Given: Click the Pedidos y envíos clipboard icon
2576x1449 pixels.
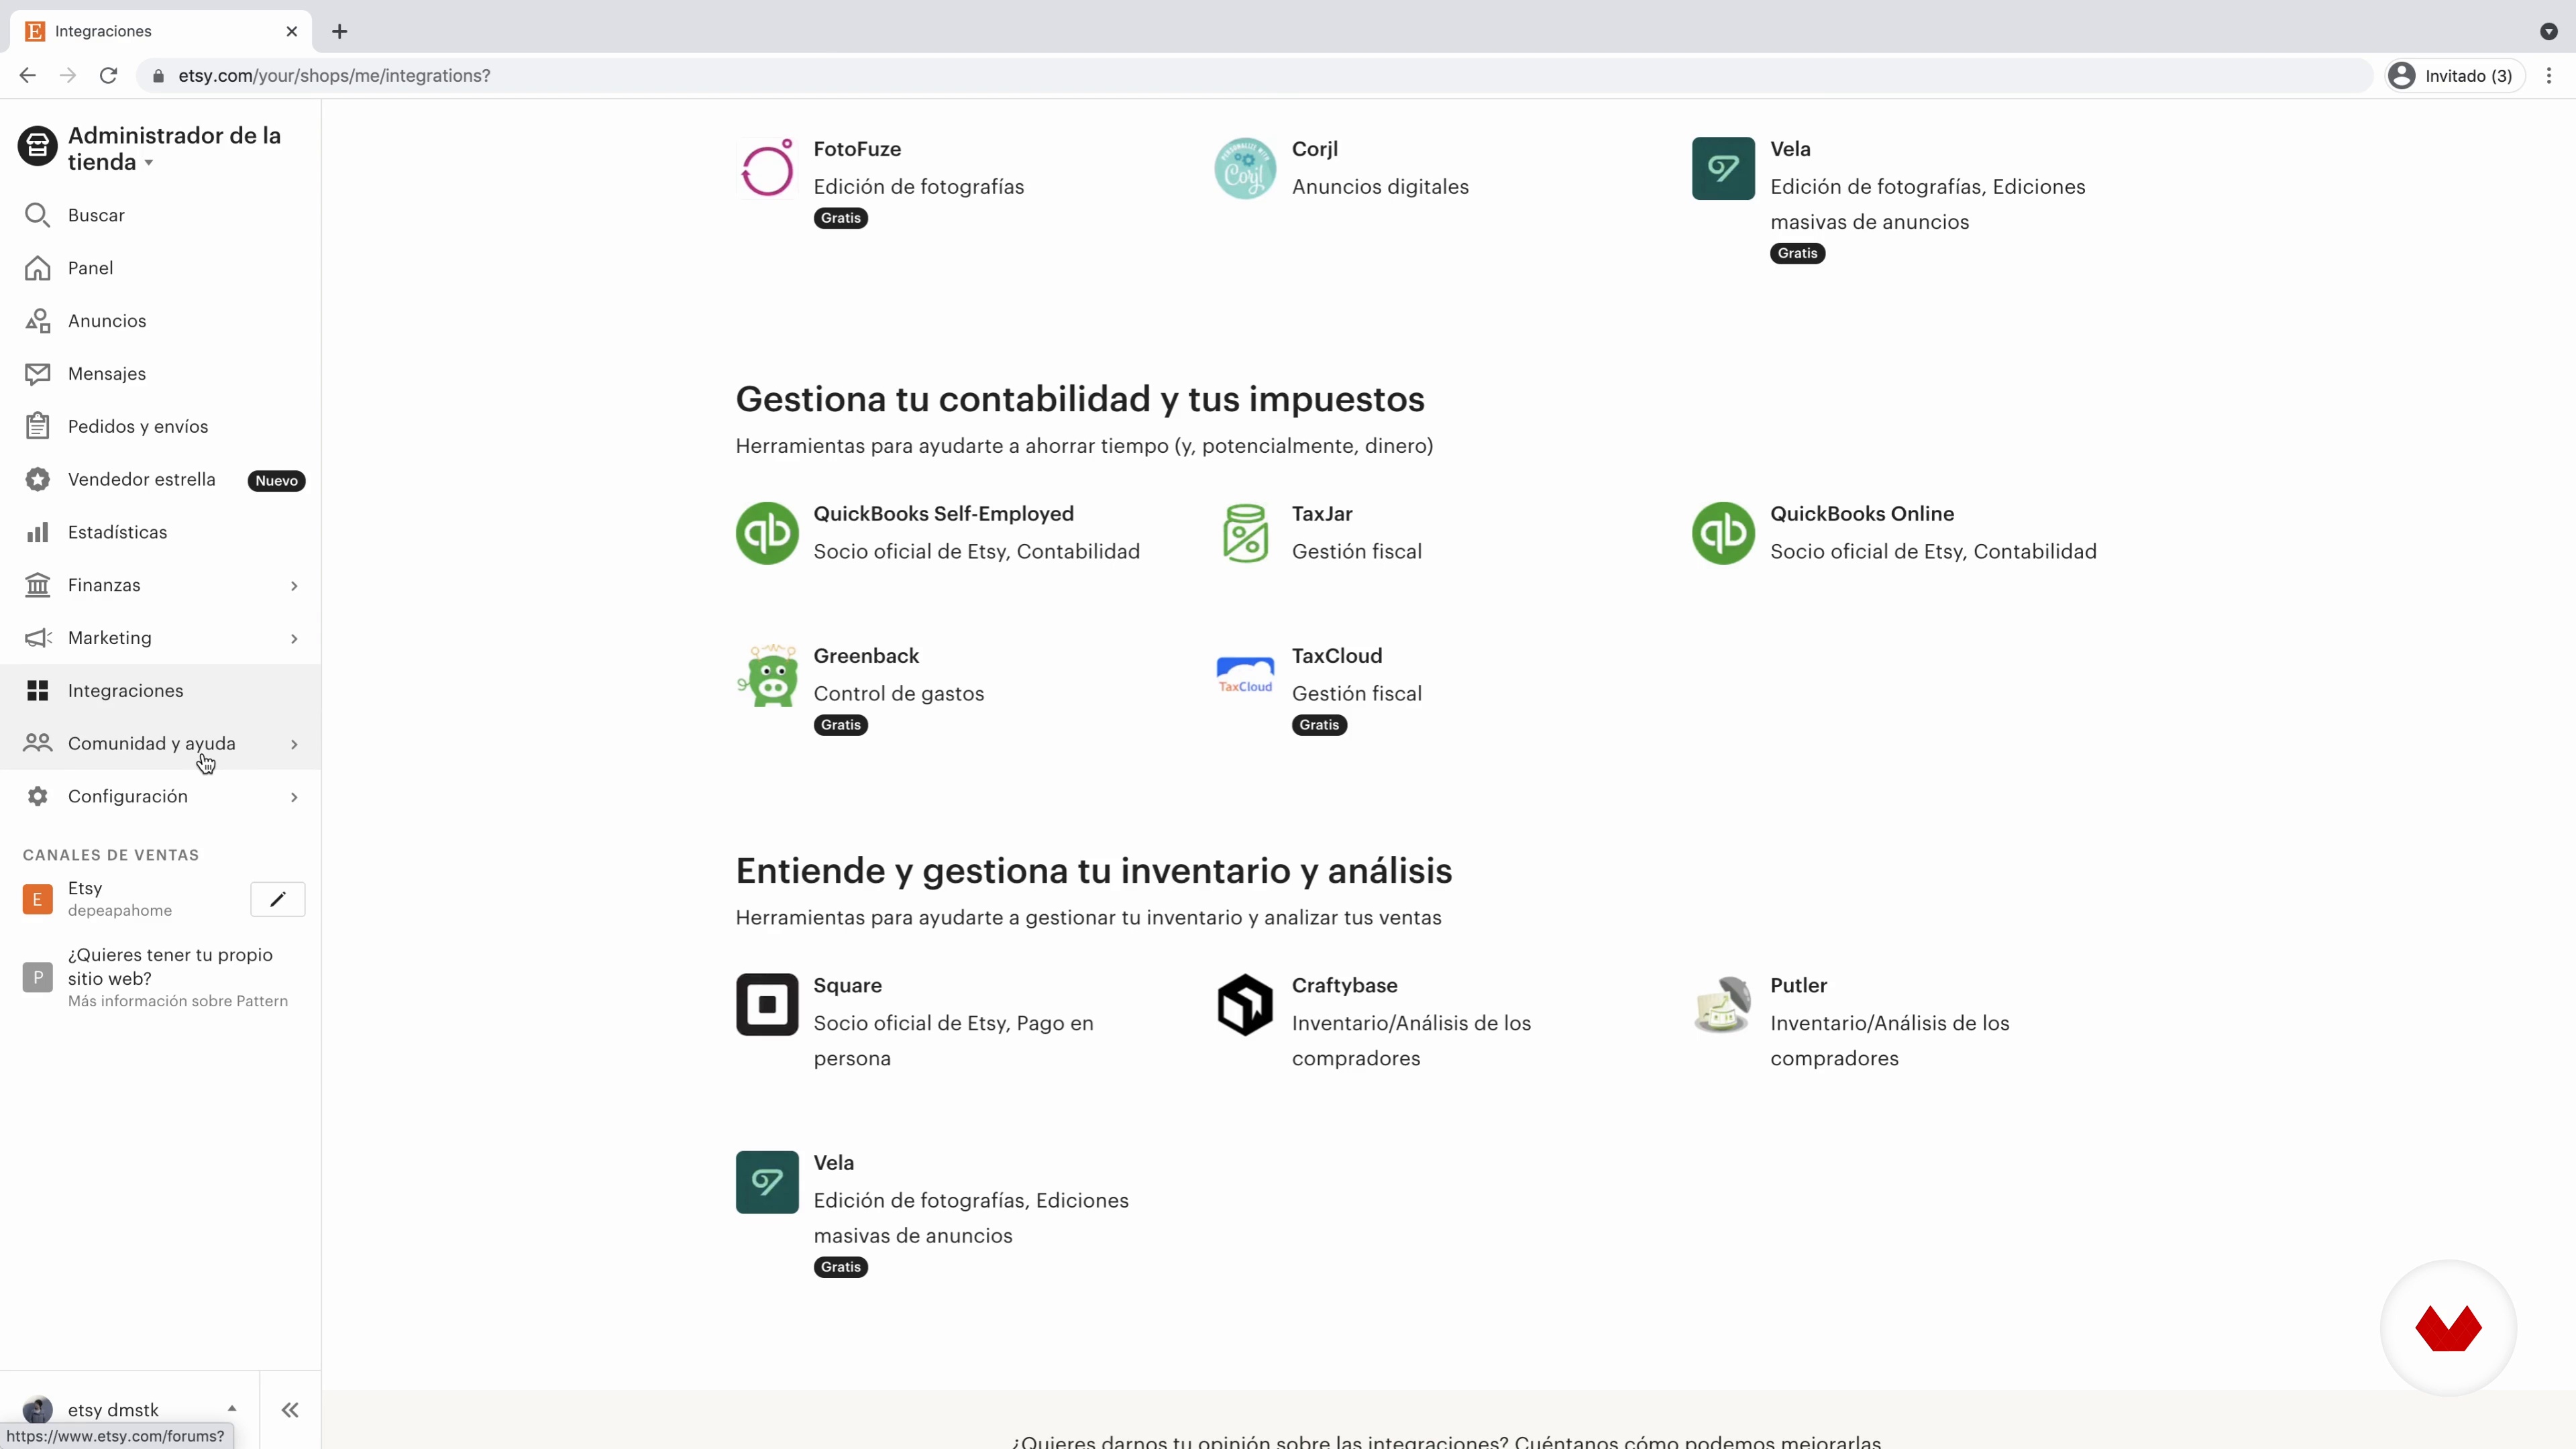Looking at the screenshot, I should click(x=37, y=426).
